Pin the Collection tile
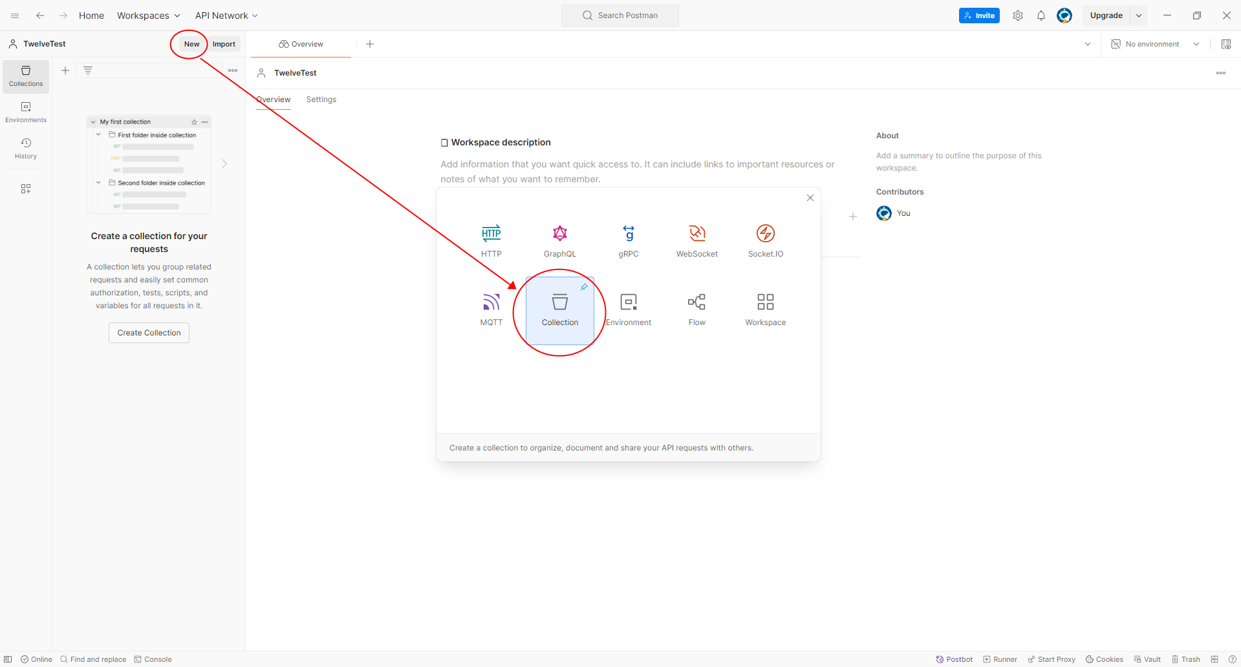Image resolution: width=1241 pixels, height=667 pixels. [584, 287]
